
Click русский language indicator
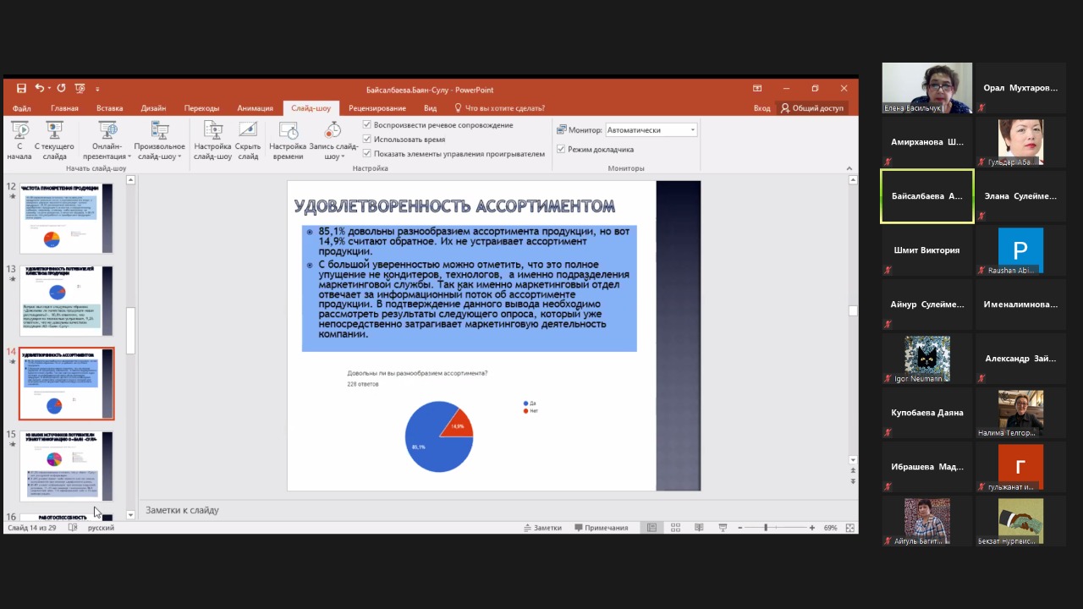[102, 528]
